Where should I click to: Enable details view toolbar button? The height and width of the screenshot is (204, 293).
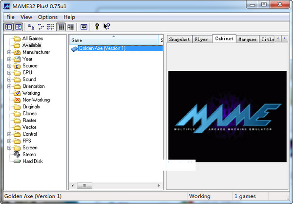click(61, 27)
